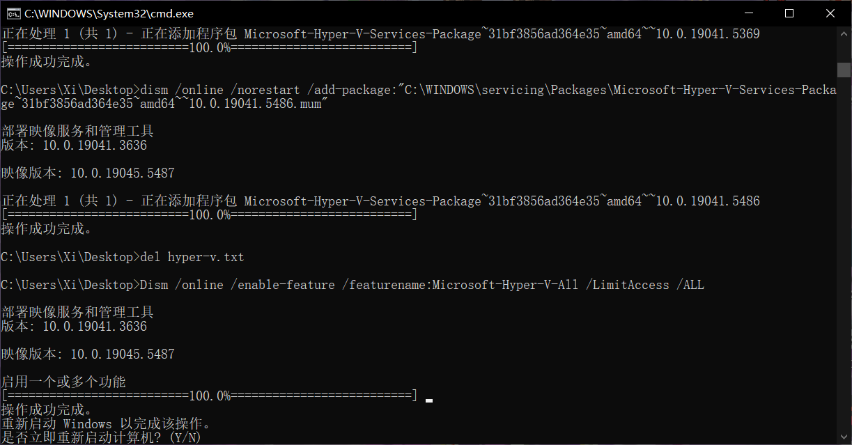Click the vertical scrollbar thumb

click(844, 70)
